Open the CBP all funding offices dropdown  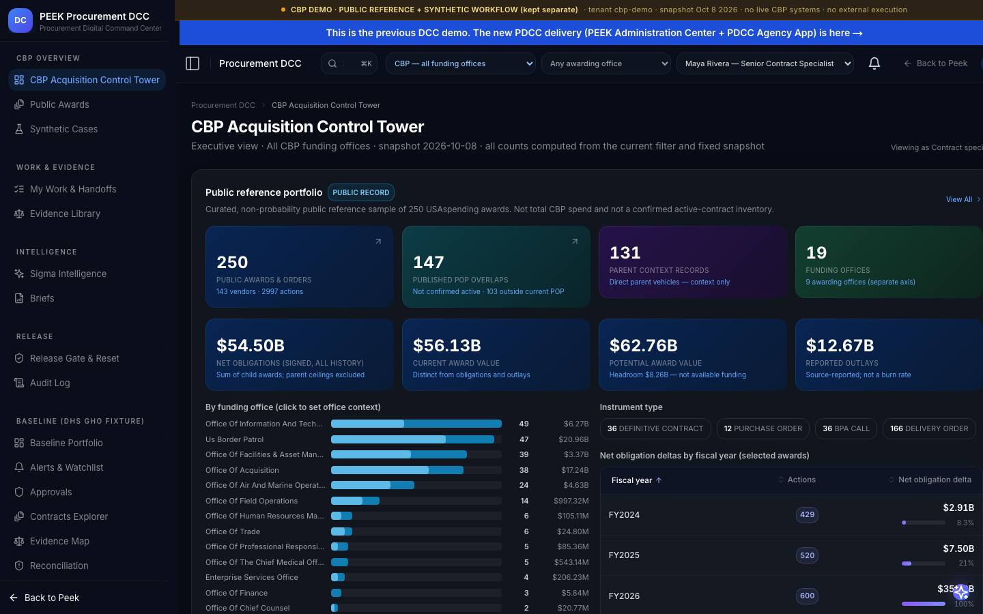pyautogui.click(x=461, y=63)
